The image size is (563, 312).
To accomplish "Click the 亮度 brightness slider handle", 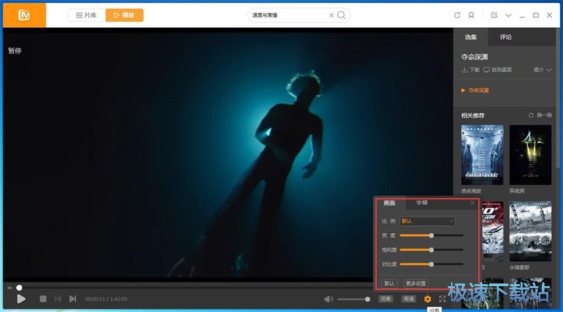I will tap(432, 236).
